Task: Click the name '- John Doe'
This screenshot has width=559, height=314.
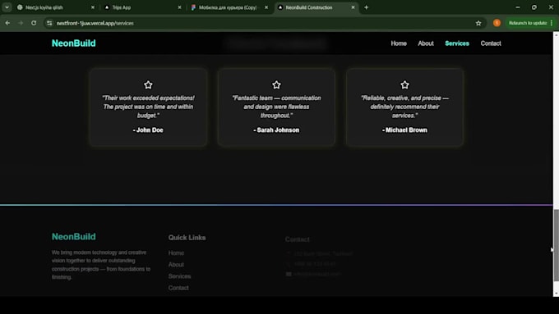Action: 148,130
